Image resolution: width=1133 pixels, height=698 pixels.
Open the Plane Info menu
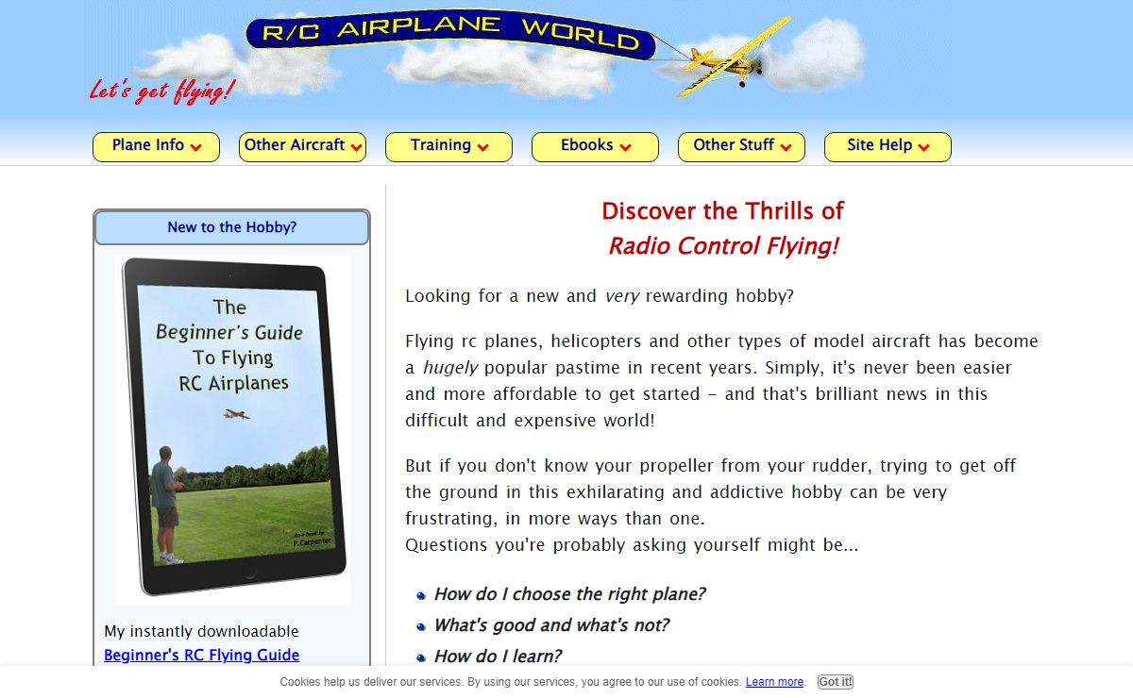[156, 146]
